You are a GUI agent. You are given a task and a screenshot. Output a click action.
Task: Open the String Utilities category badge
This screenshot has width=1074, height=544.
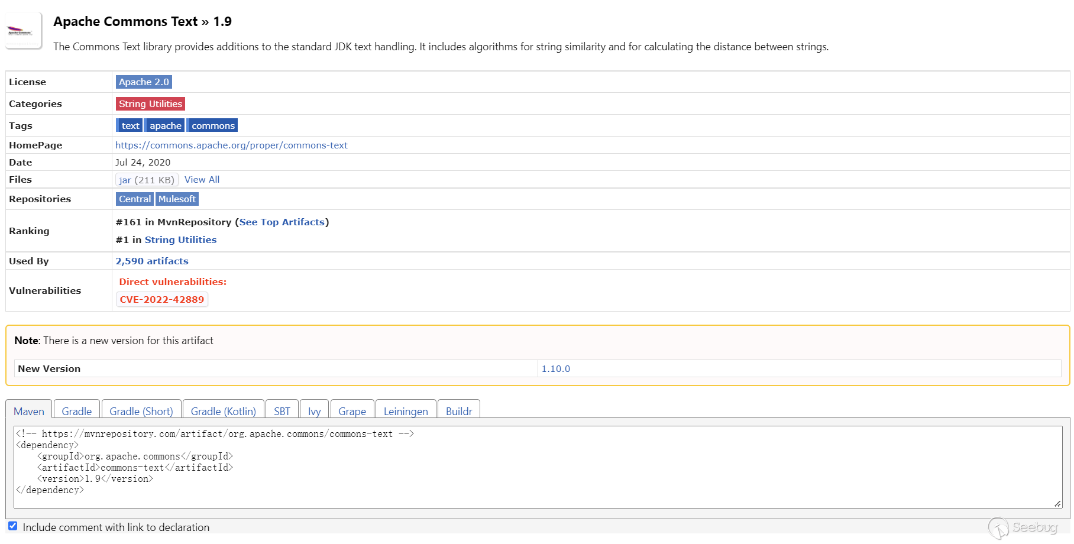tap(150, 104)
